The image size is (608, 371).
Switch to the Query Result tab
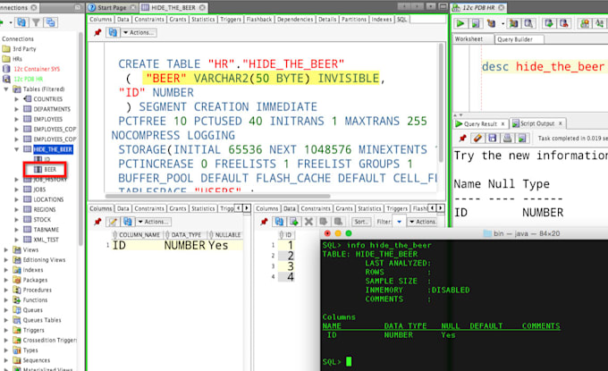(481, 123)
